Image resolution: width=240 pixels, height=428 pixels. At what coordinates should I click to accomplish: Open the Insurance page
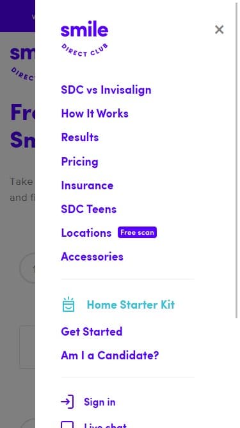point(87,185)
